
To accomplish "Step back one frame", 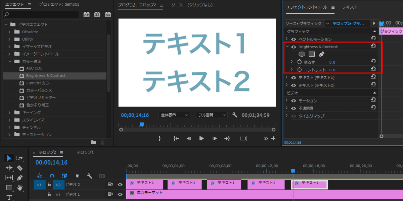I will pyautogui.click(x=189, y=138).
